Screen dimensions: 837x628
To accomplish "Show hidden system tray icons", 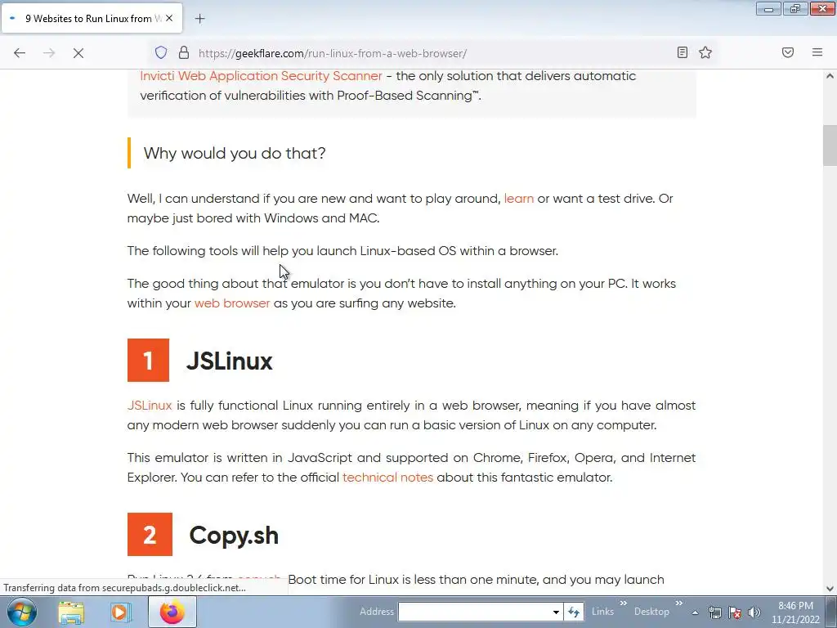I will 695,612.
